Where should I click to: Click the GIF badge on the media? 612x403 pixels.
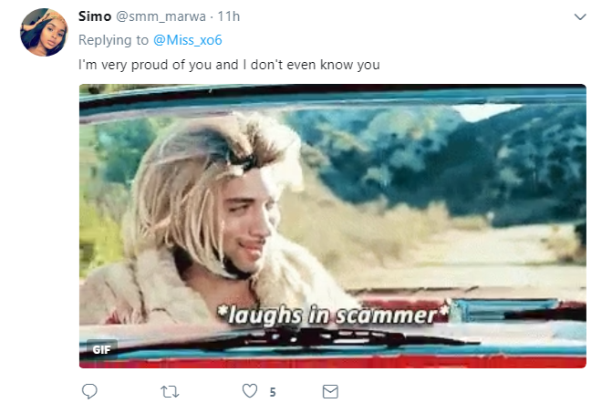click(x=100, y=348)
